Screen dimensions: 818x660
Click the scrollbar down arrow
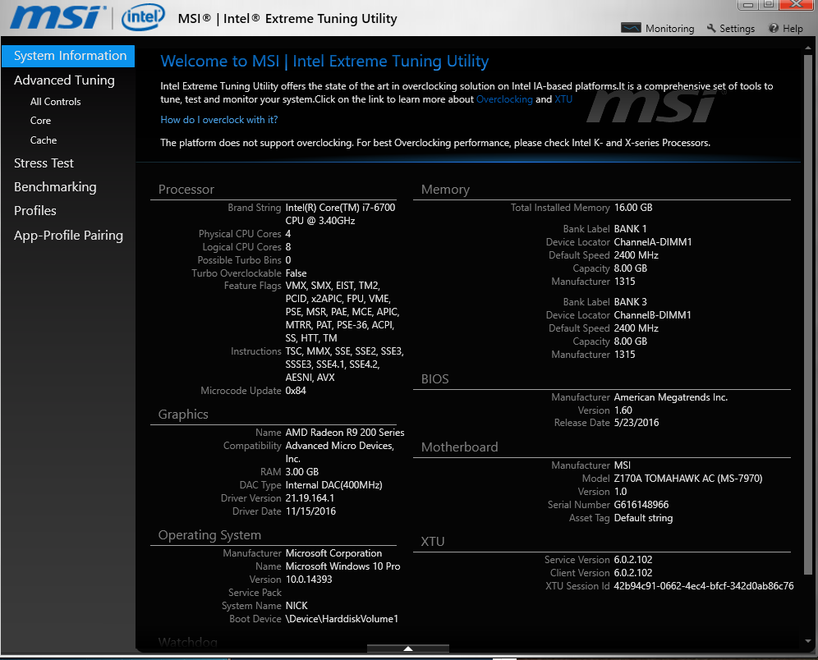[x=808, y=641]
